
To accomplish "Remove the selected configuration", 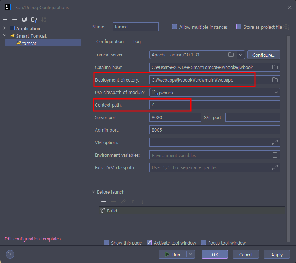I will pyautogui.click(x=14, y=20).
